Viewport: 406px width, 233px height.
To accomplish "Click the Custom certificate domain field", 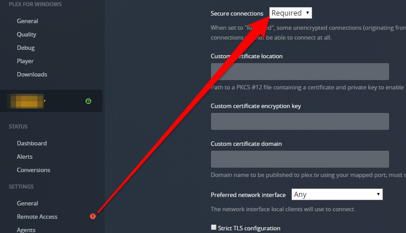I will click(x=300, y=159).
